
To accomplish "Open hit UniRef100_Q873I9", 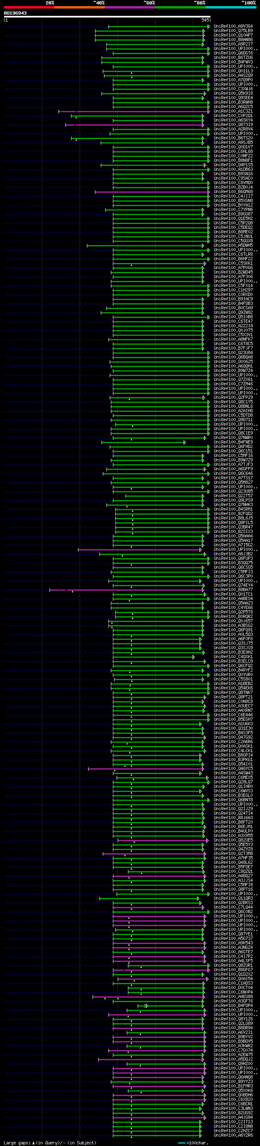I will coord(233,124).
